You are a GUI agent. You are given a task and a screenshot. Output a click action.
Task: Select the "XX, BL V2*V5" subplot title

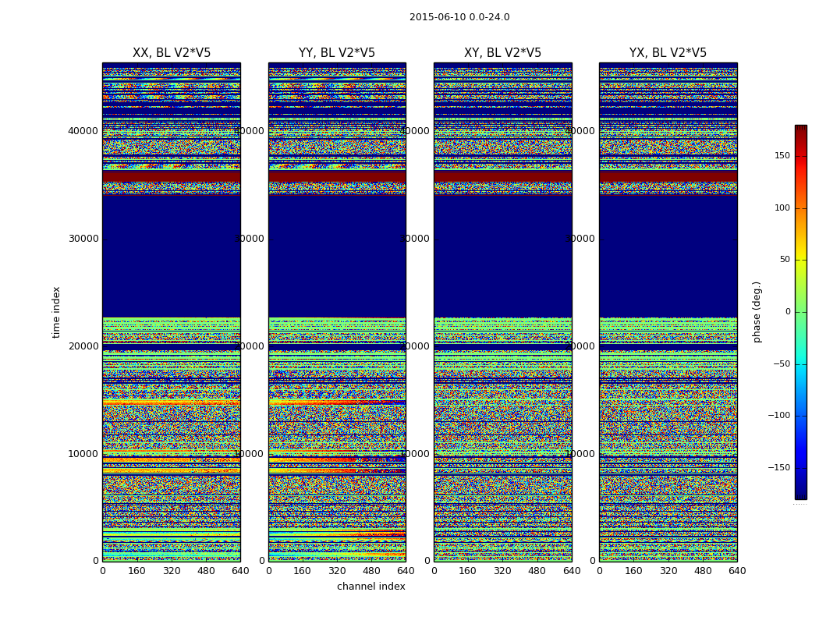click(x=172, y=53)
